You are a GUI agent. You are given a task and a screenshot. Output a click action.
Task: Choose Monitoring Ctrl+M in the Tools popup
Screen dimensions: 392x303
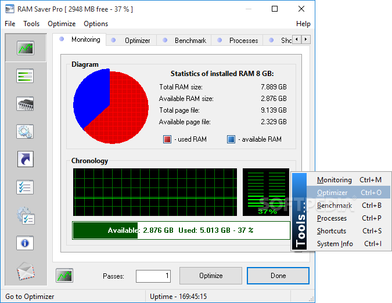[x=348, y=180]
